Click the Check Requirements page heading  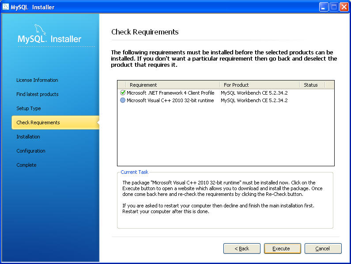145,32
